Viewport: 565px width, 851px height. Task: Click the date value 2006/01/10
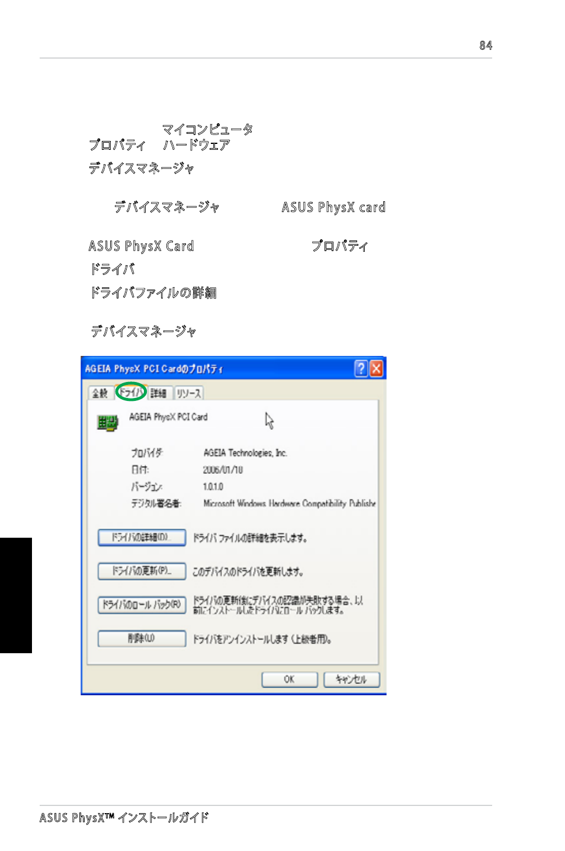click(x=223, y=470)
